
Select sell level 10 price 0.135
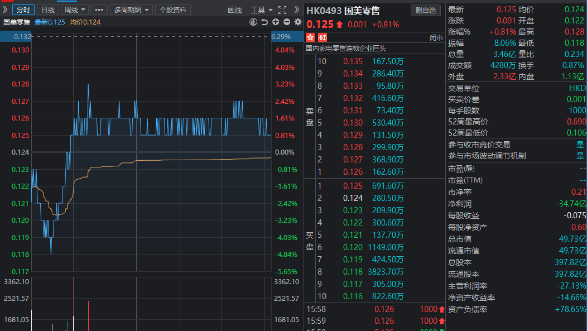pyautogui.click(x=353, y=61)
